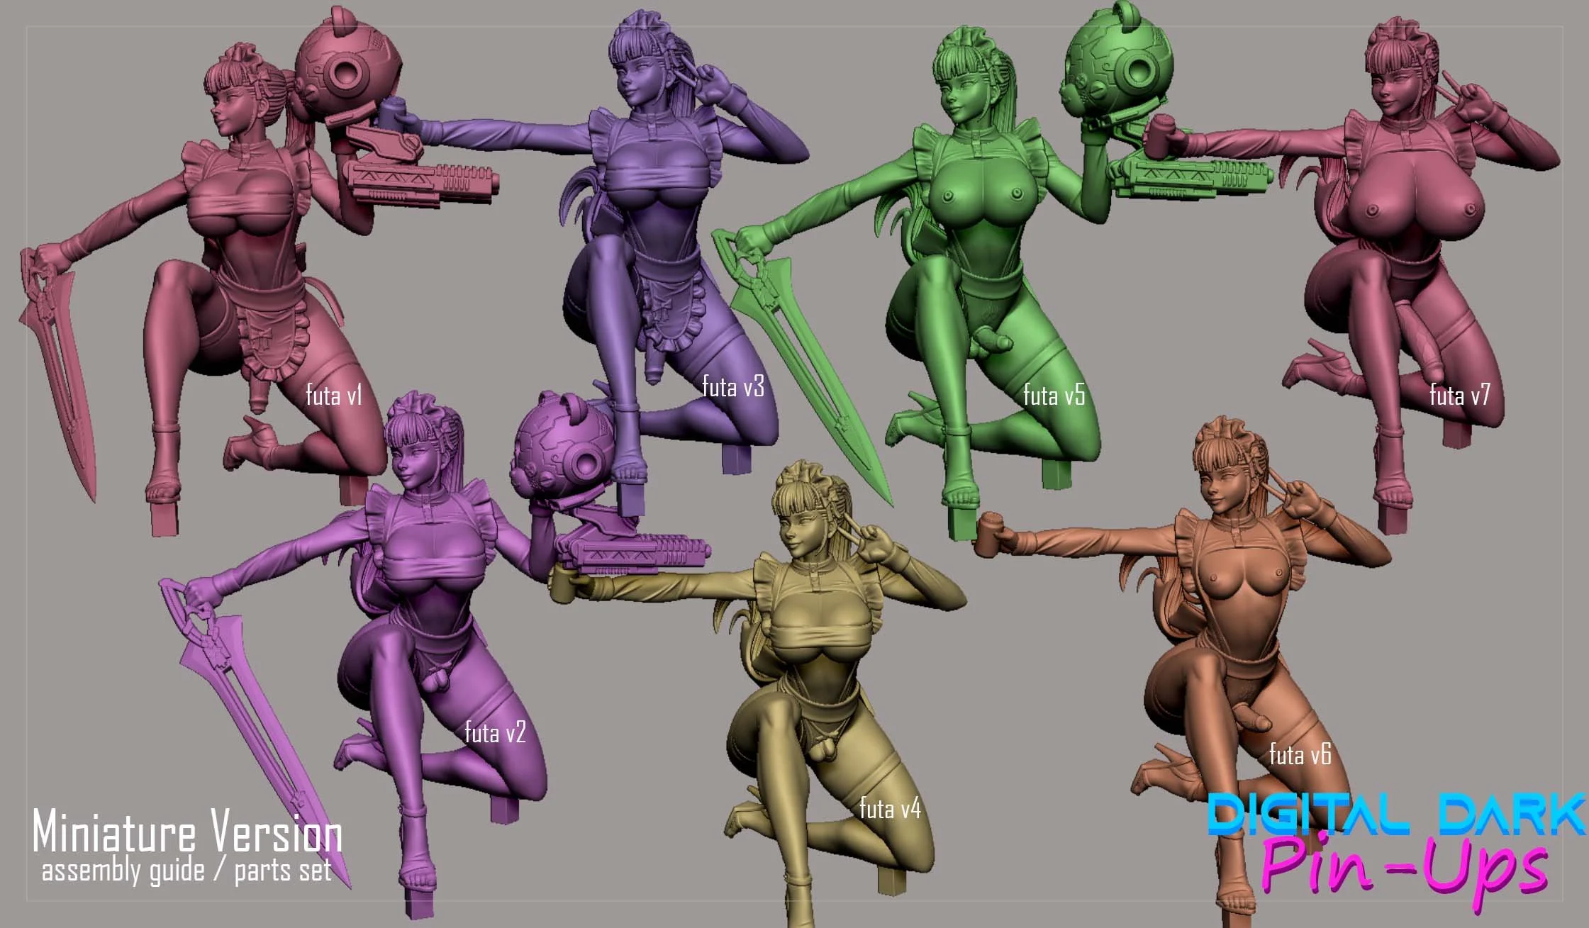Select the "futa v6" label
Screen dimensions: 1589x928
(x=1300, y=754)
